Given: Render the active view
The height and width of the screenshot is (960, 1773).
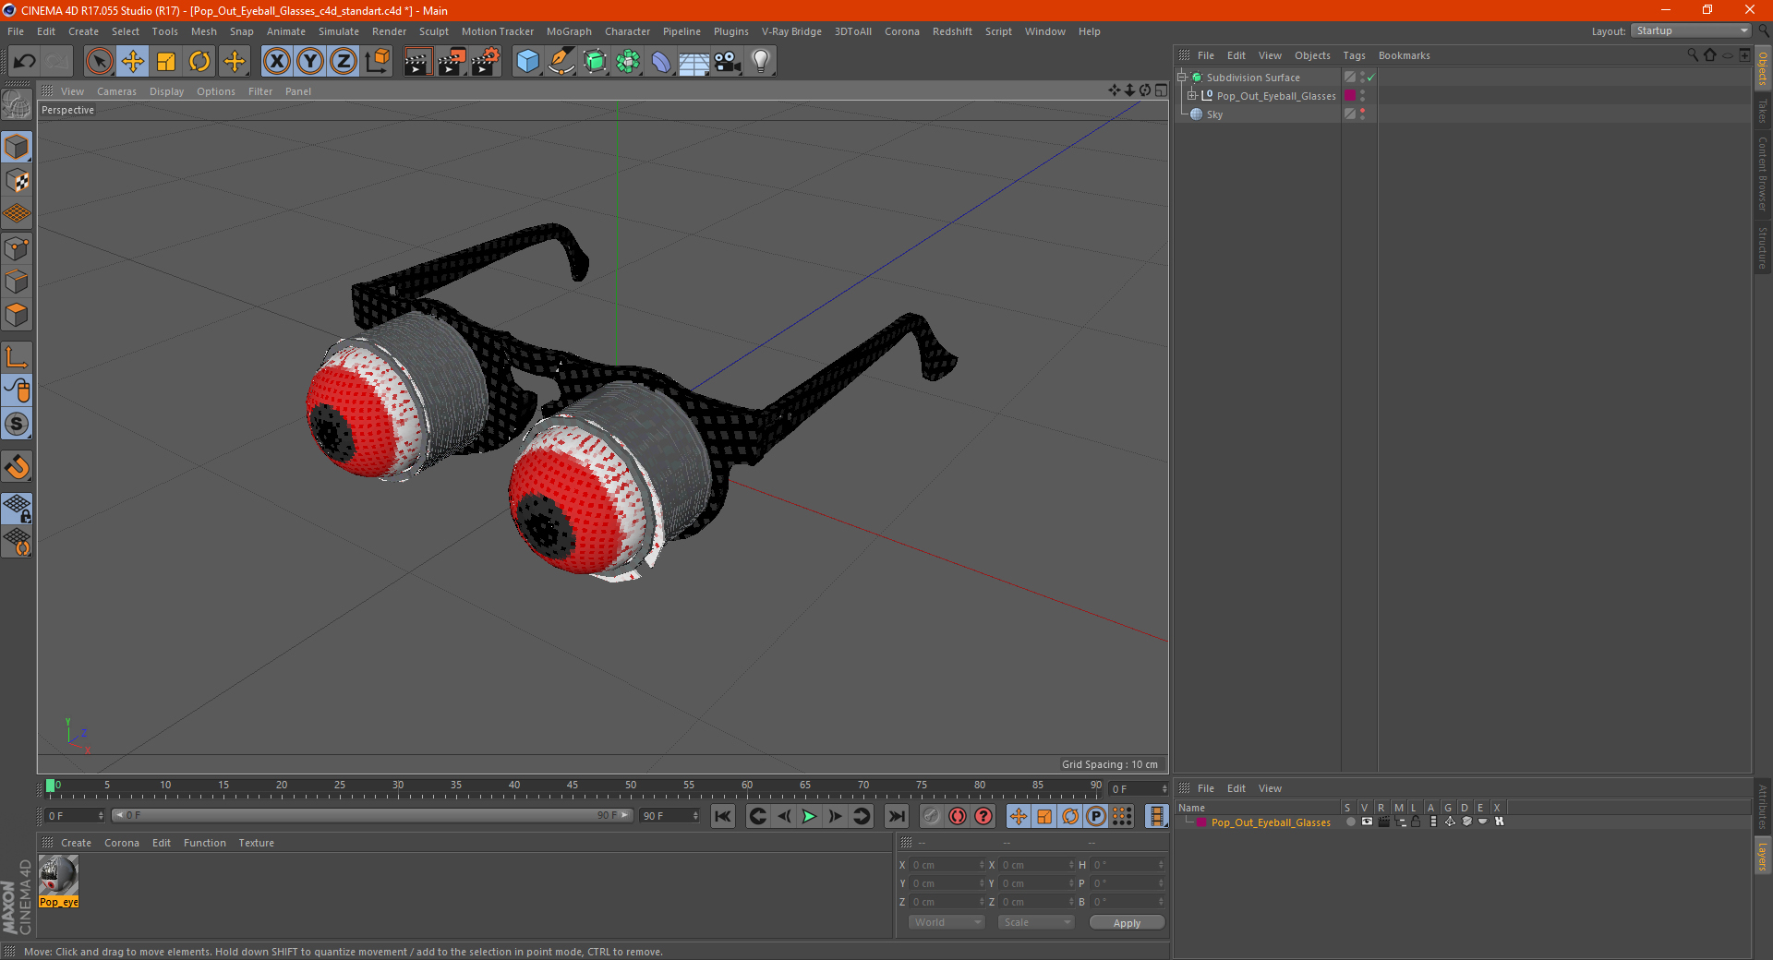Looking at the screenshot, I should click(x=417, y=62).
